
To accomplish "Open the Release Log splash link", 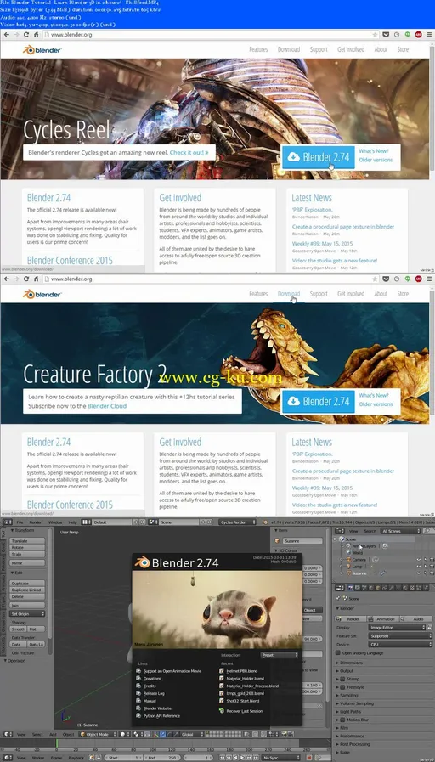I will [154, 693].
